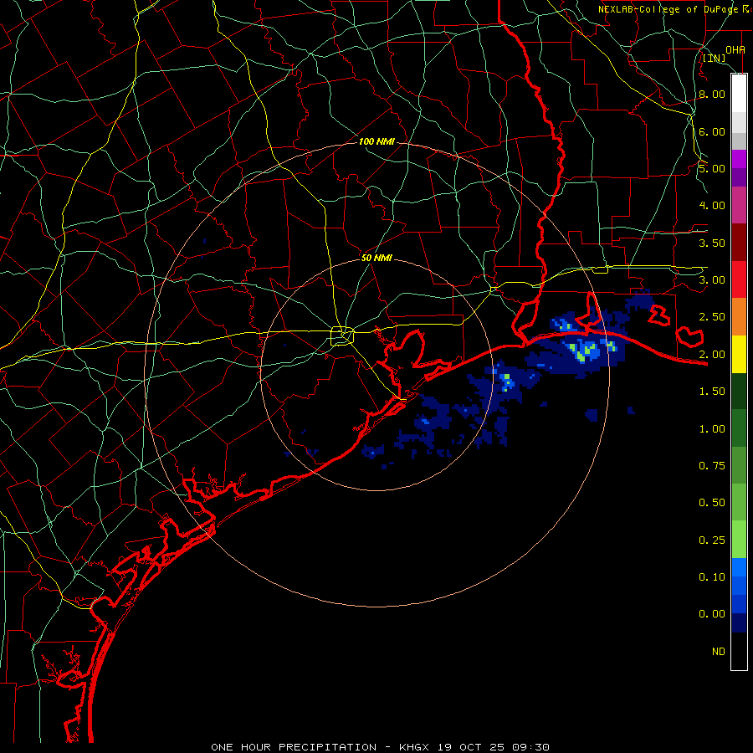Select the "NEXLAB-College of DuPage" credit text
The image size is (753, 753).
(668, 9)
